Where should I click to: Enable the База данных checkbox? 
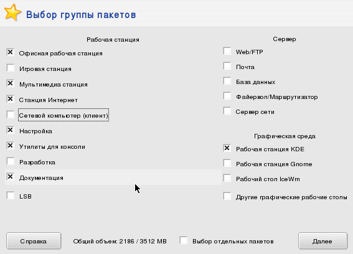227,81
